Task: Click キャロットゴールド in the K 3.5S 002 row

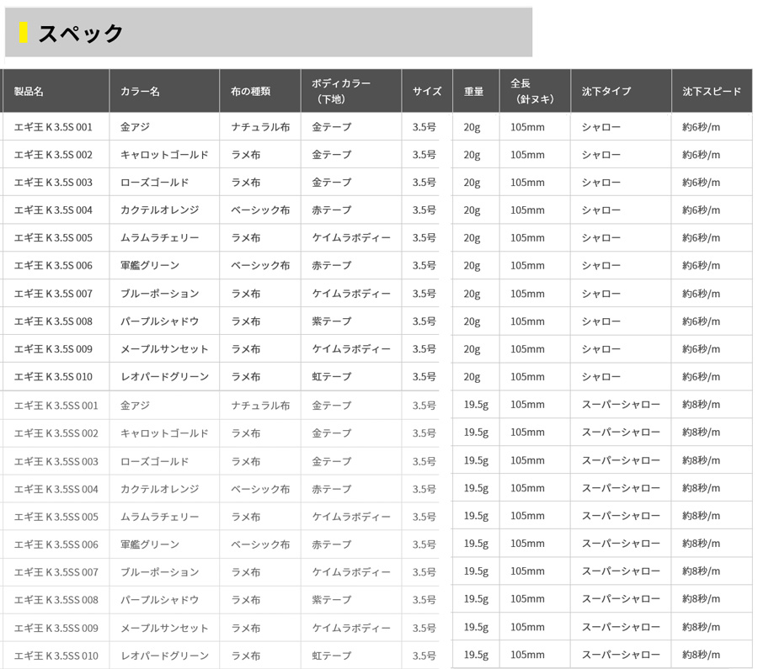Action: point(164,155)
